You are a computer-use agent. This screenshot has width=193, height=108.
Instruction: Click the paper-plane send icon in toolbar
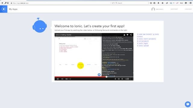pyautogui.click(x=167, y=3)
